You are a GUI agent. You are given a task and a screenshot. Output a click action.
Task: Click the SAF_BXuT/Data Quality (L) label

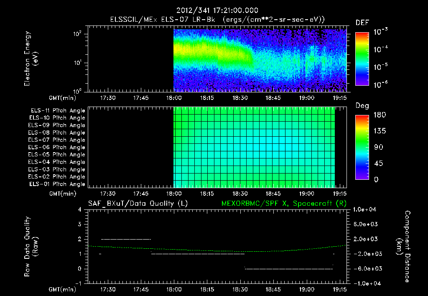(x=138, y=204)
